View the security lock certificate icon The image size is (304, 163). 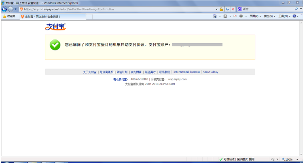click(221, 9)
